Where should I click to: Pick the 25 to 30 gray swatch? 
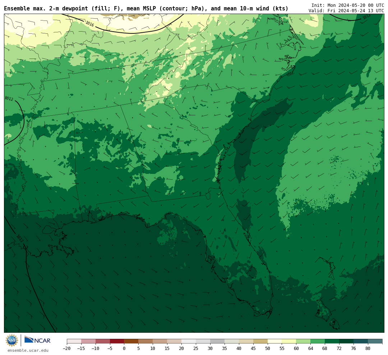[203, 341]
